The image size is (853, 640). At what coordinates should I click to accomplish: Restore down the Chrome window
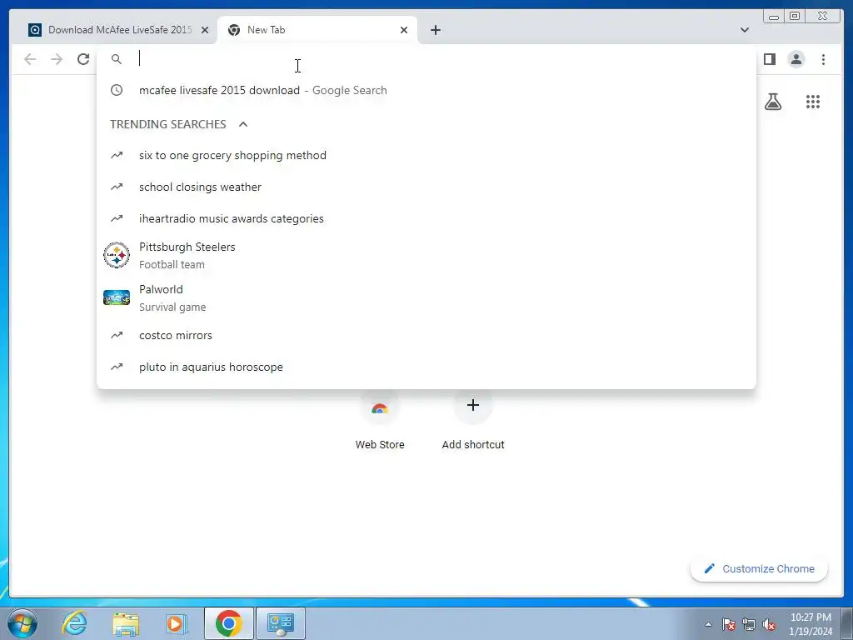794,17
